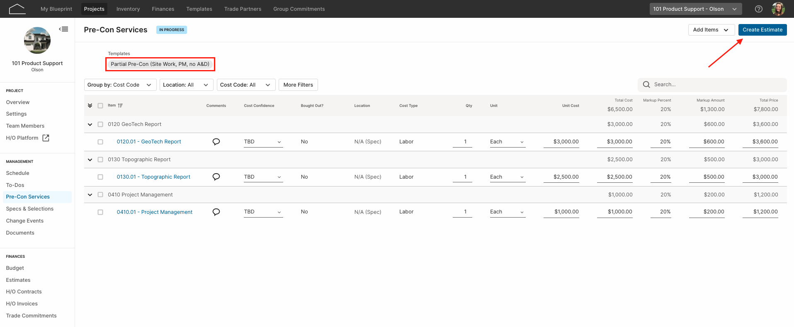The height and width of the screenshot is (327, 794).
Task: Edit Unit Cost $2,500.00 for Topographic Report
Action: pyautogui.click(x=561, y=177)
